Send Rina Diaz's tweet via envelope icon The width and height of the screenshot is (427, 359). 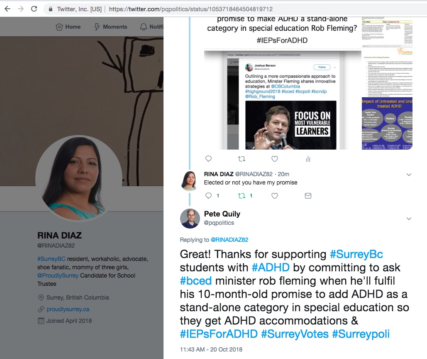[x=308, y=196]
